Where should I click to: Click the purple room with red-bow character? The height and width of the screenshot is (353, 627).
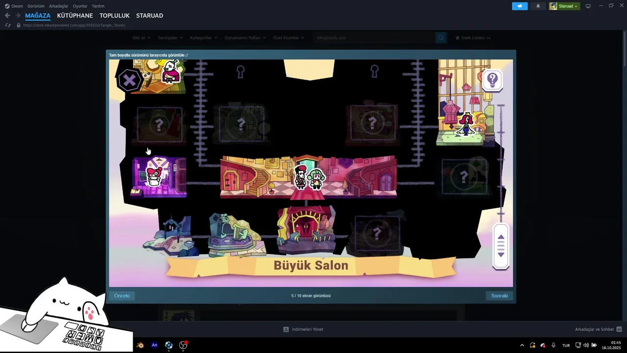click(x=158, y=176)
